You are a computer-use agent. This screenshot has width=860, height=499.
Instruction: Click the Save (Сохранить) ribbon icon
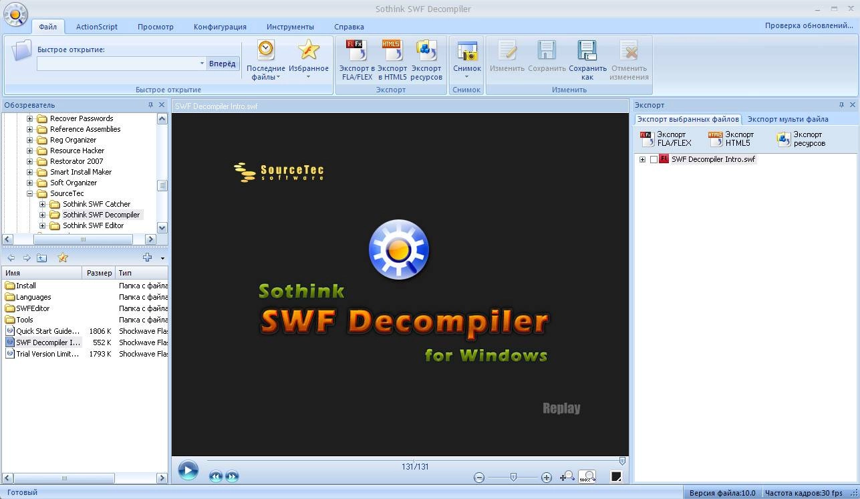point(547,56)
